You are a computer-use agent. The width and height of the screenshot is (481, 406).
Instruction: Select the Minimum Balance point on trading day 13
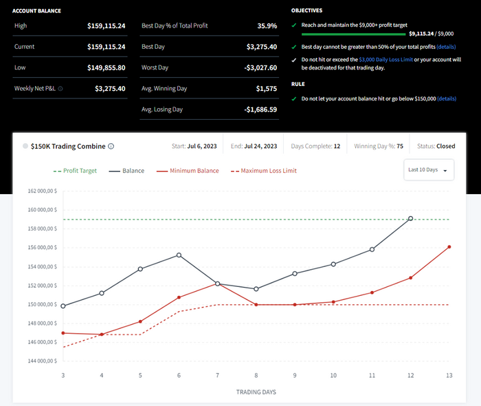pyautogui.click(x=449, y=246)
